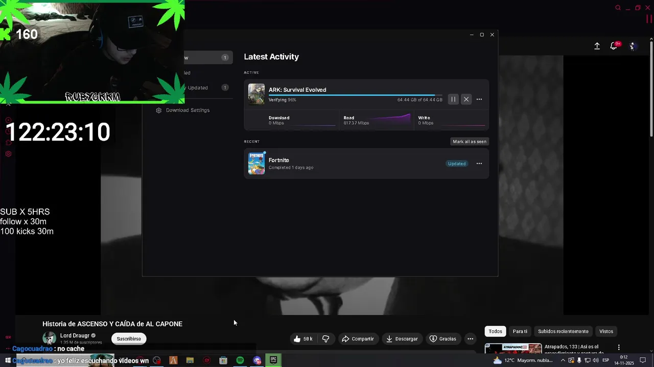Click the Fortnite game thumbnail
Image resolution: width=654 pixels, height=367 pixels.
256,163
